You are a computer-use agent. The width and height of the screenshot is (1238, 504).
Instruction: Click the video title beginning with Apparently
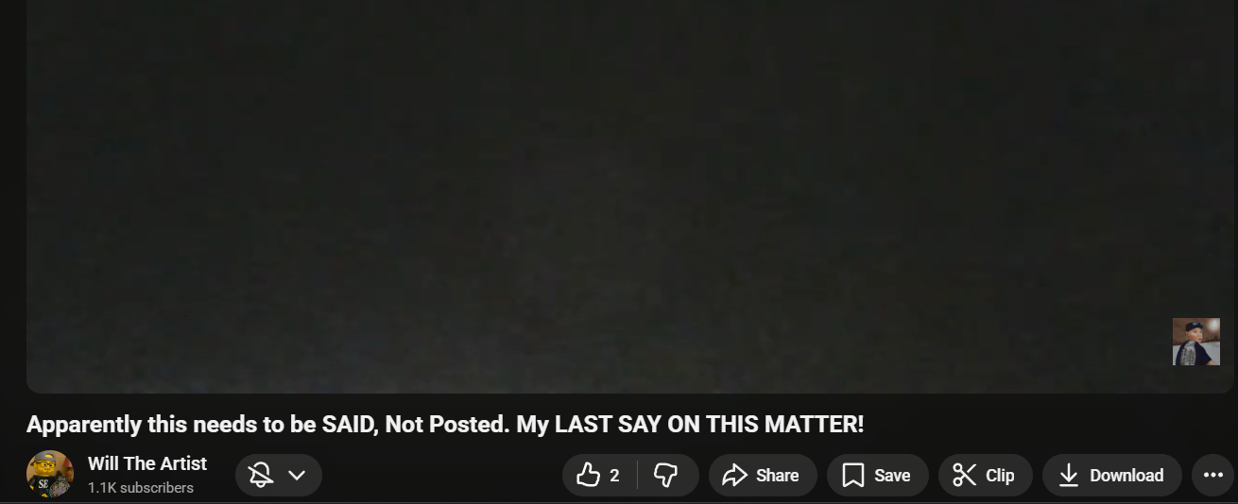(x=445, y=425)
